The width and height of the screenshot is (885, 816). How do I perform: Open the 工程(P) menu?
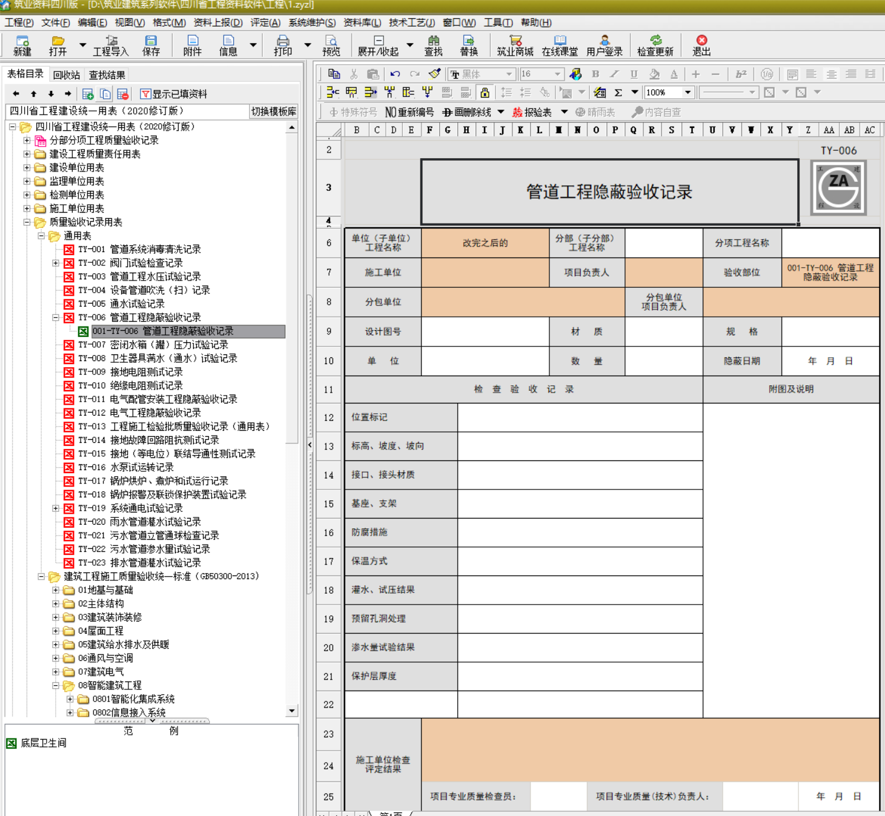tap(19, 22)
